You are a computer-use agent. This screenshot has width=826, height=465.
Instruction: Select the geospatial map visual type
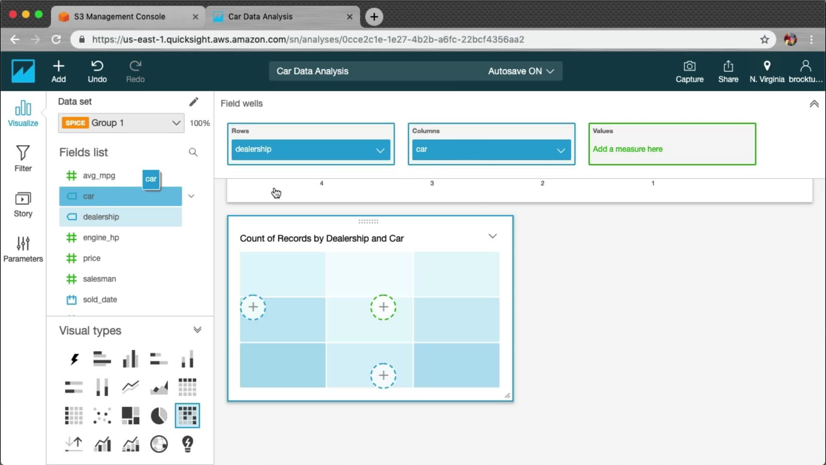click(x=159, y=444)
